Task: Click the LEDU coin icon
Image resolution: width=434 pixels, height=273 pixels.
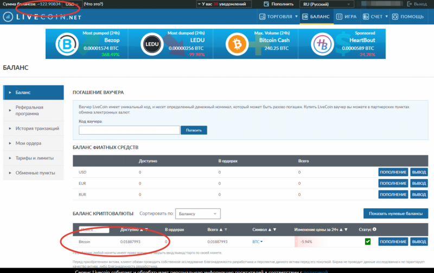Action: click(x=152, y=44)
